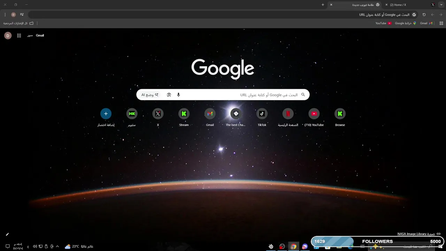
Task: Open the SteelSeries taskbar icon
Action: coord(271,246)
